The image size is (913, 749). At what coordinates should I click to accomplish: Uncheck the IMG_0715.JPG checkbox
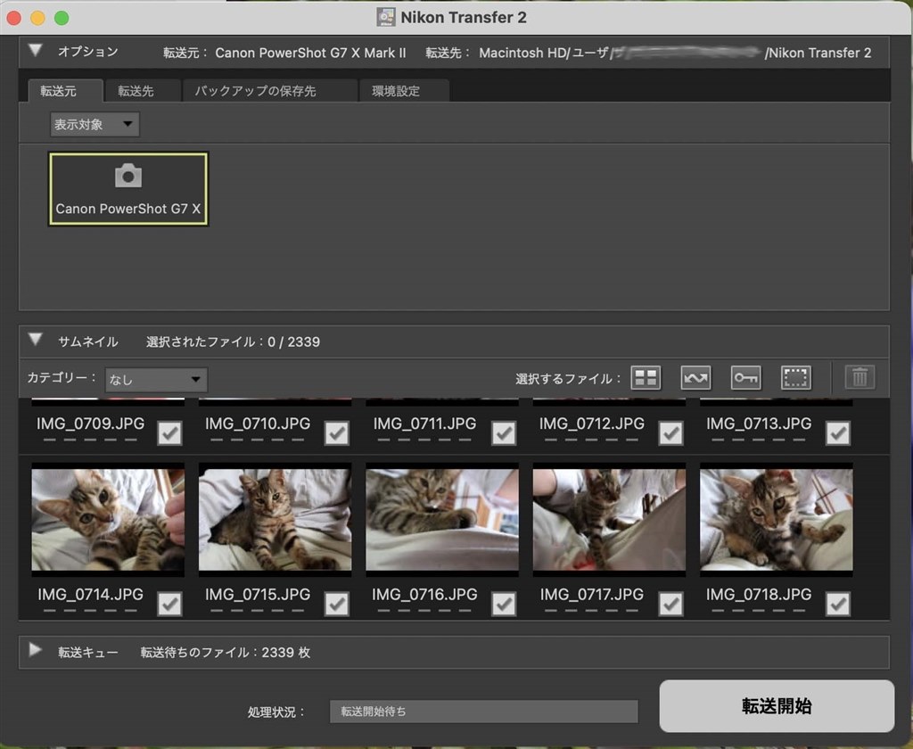click(x=336, y=604)
